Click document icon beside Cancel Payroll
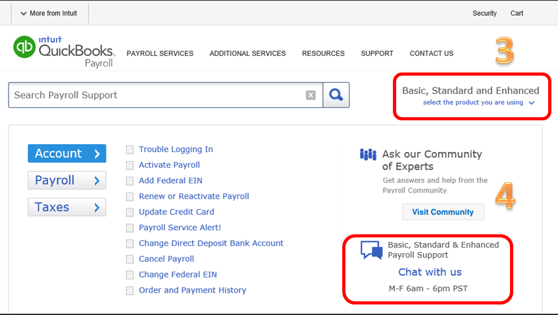Image resolution: width=558 pixels, height=315 pixels. coord(130,259)
